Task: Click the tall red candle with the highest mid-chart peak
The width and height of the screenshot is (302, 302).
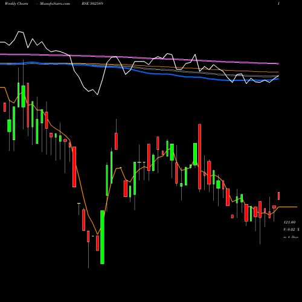Action: click(x=199, y=156)
